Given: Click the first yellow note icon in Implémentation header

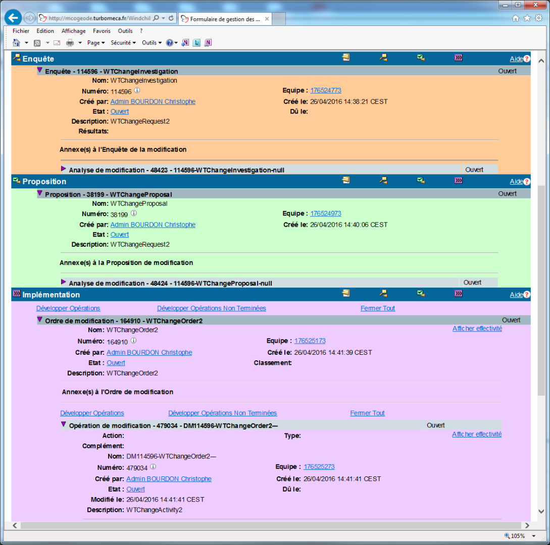Looking at the screenshot, I should (345, 293).
